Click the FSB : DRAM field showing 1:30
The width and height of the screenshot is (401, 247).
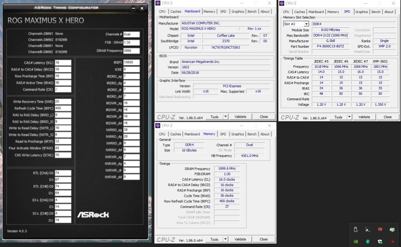131,43
